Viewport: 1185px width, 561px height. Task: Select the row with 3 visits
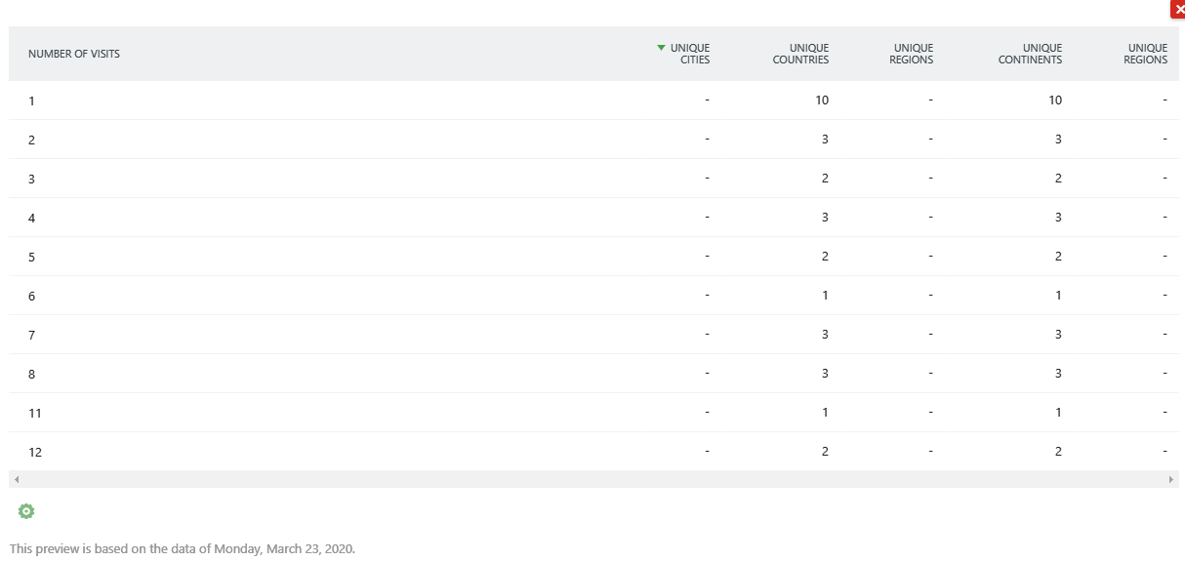click(593, 179)
